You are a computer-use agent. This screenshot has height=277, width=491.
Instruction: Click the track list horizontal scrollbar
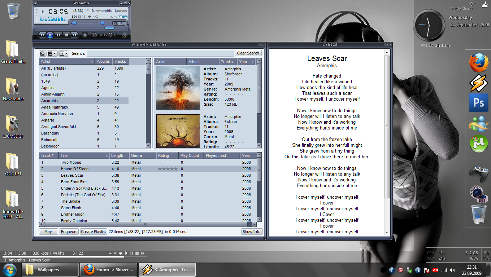pyautogui.click(x=146, y=224)
